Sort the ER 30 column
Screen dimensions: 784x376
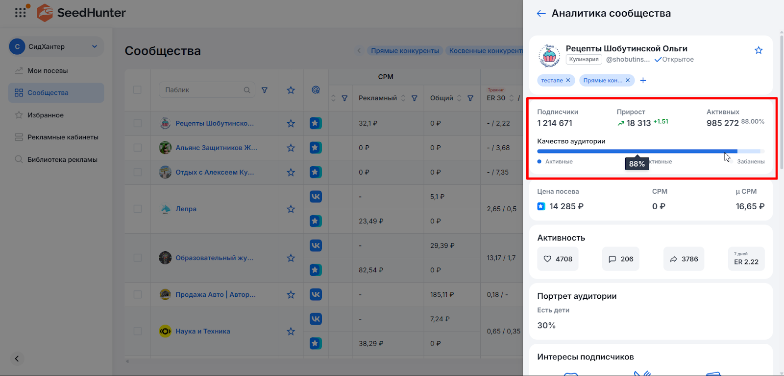(x=512, y=98)
